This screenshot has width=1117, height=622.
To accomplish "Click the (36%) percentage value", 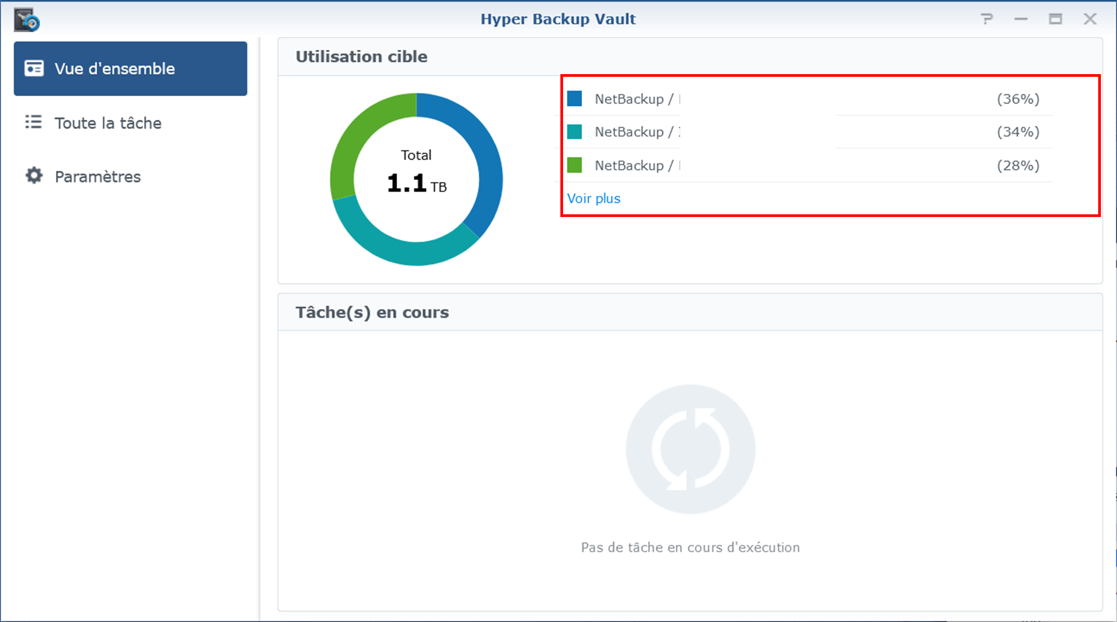I will pyautogui.click(x=1018, y=99).
